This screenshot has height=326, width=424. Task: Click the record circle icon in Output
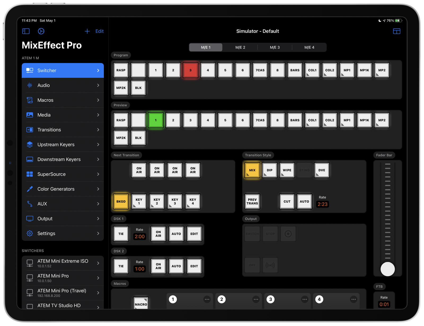coord(288,234)
